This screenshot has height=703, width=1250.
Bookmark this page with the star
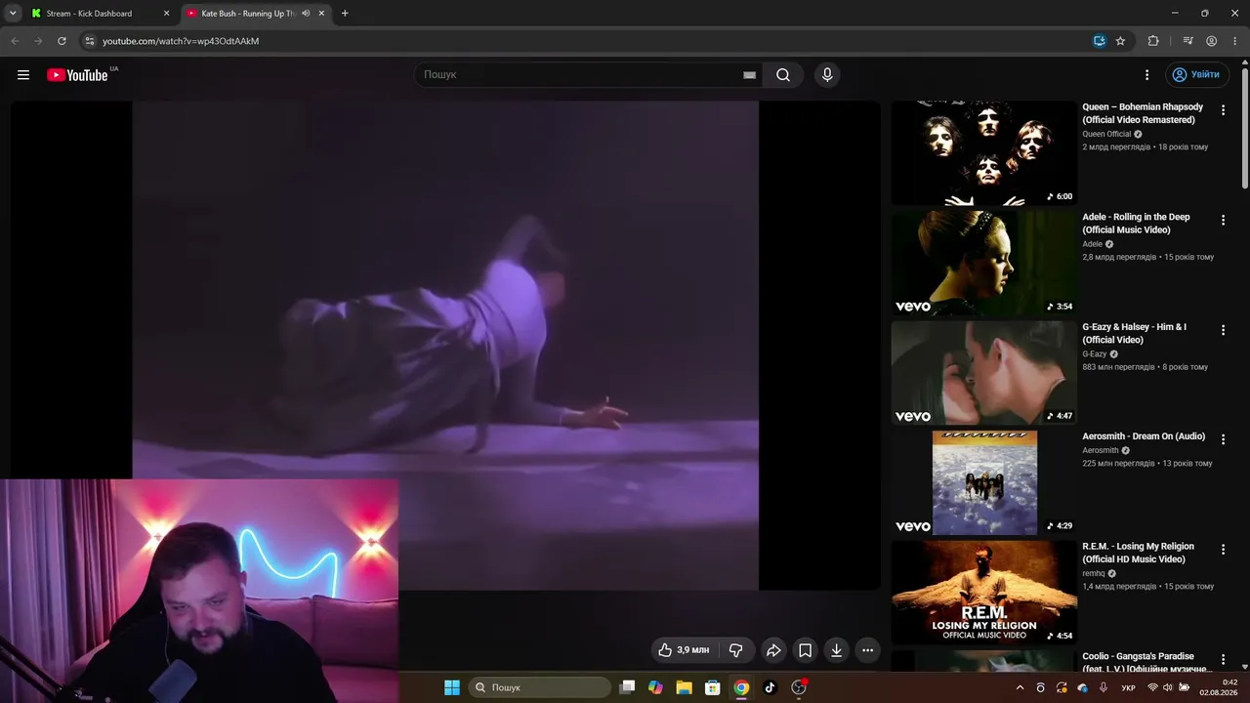click(x=1120, y=41)
